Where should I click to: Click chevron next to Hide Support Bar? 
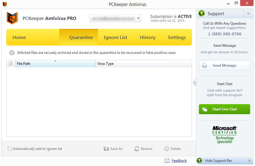(249, 161)
